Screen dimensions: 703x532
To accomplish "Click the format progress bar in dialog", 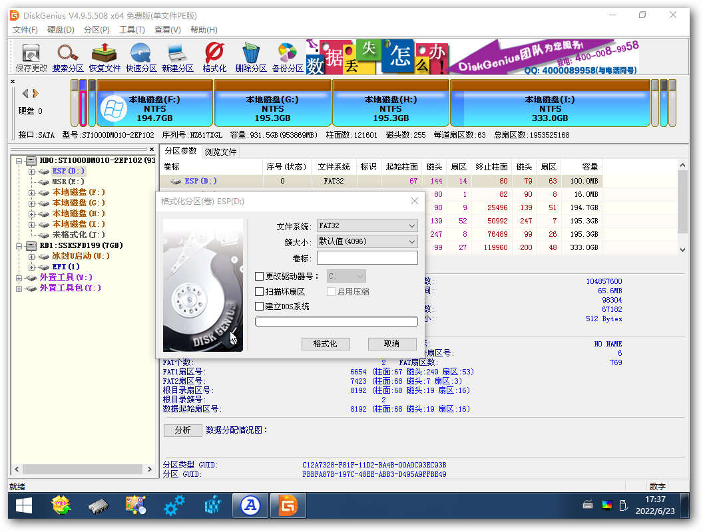I will (336, 322).
